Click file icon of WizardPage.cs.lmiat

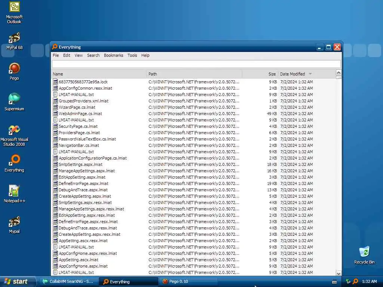point(55,107)
